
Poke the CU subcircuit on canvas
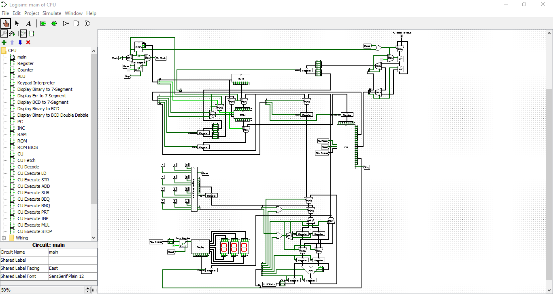346,147
